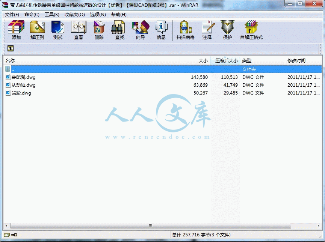Click size value 63,869

coord(200,85)
